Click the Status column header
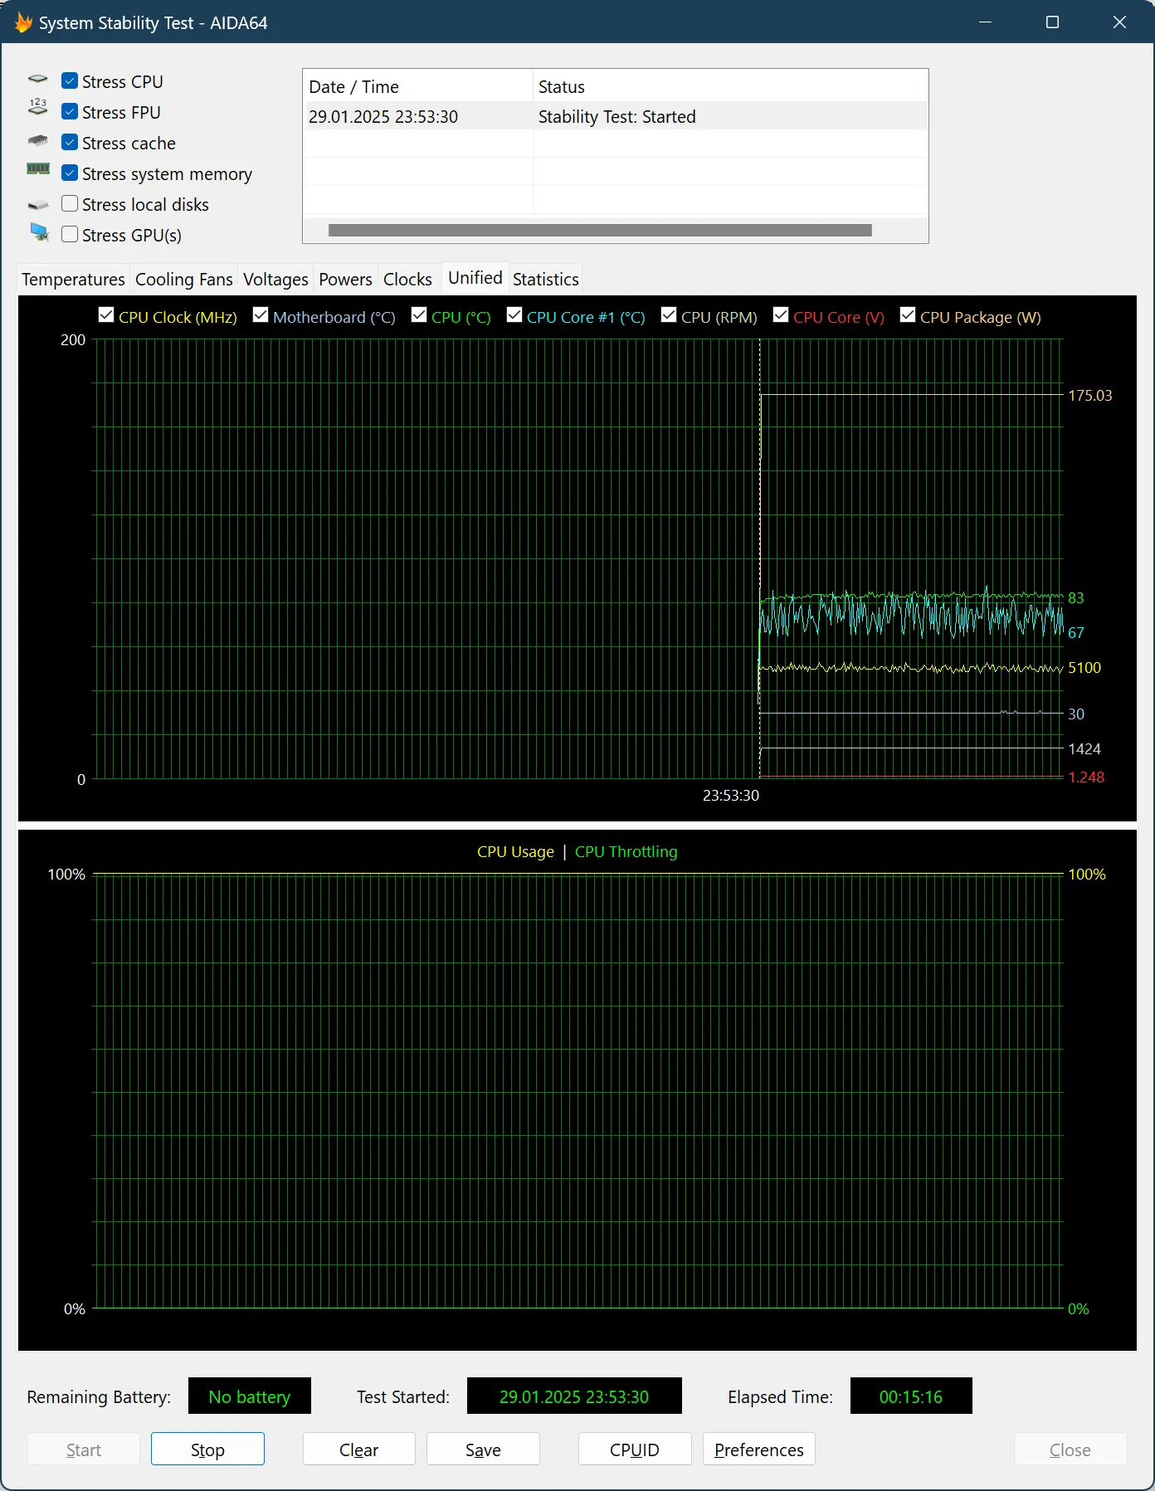Screen dimensions: 1155x1491 (730, 87)
